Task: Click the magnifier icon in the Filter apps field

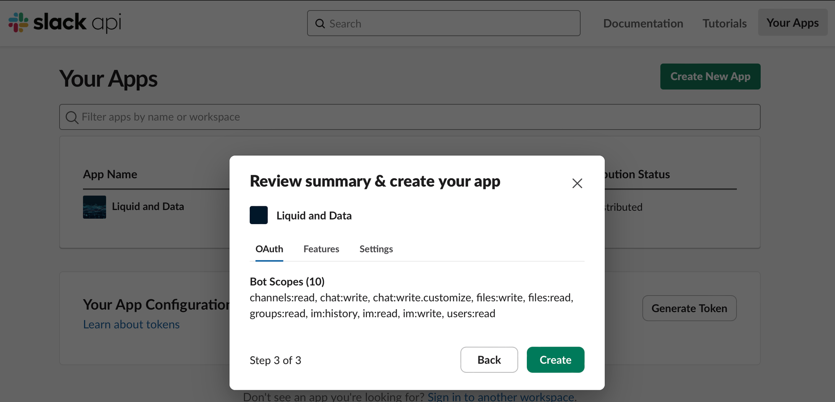Action: point(72,117)
